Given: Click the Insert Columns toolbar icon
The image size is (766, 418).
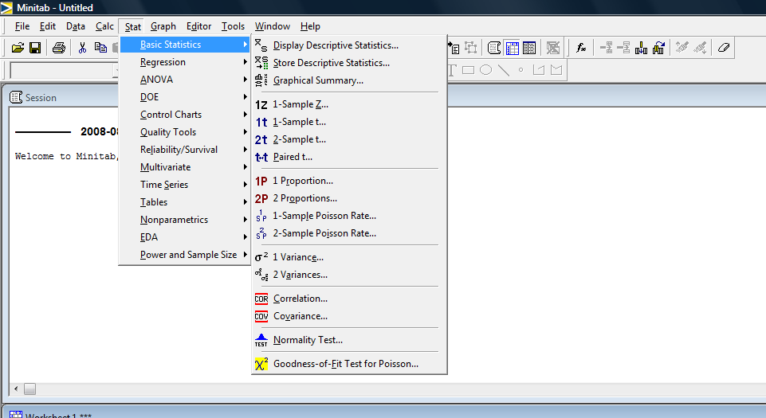Looking at the screenshot, I should click(641, 48).
